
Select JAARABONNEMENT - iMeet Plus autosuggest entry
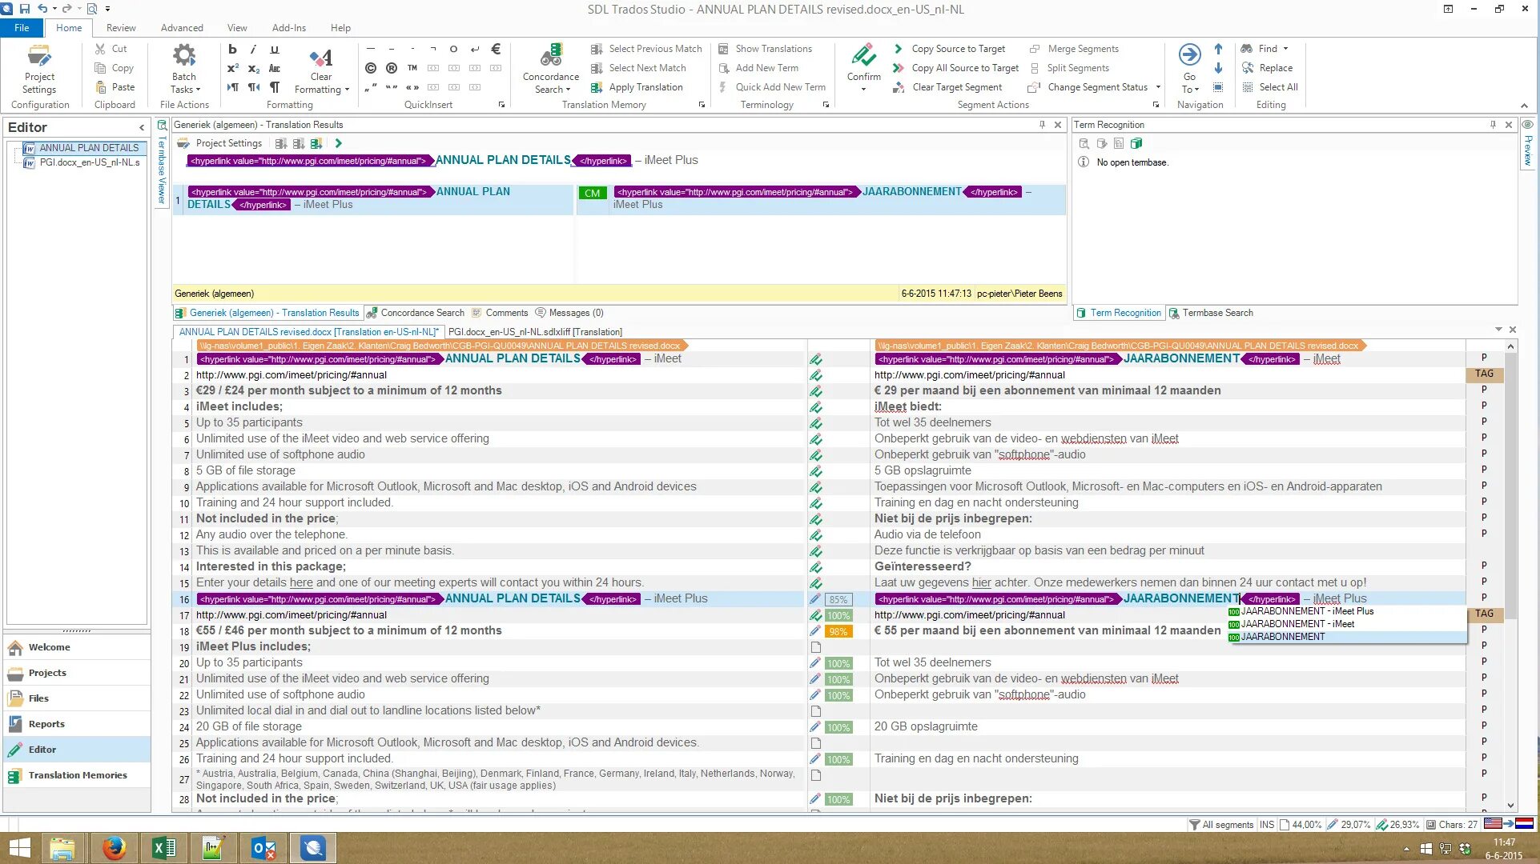click(x=1307, y=611)
